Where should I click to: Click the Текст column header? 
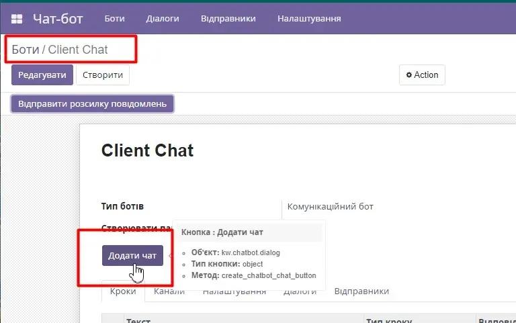point(138,321)
